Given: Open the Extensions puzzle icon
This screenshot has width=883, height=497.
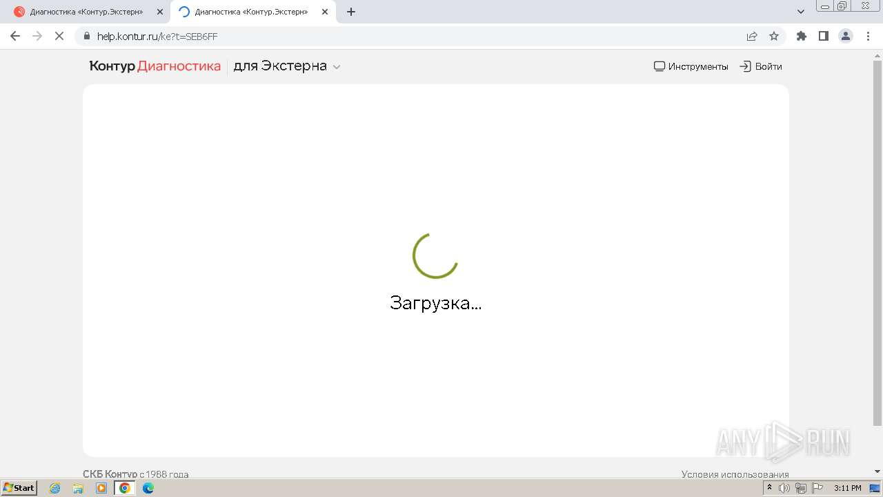Looking at the screenshot, I should [802, 36].
